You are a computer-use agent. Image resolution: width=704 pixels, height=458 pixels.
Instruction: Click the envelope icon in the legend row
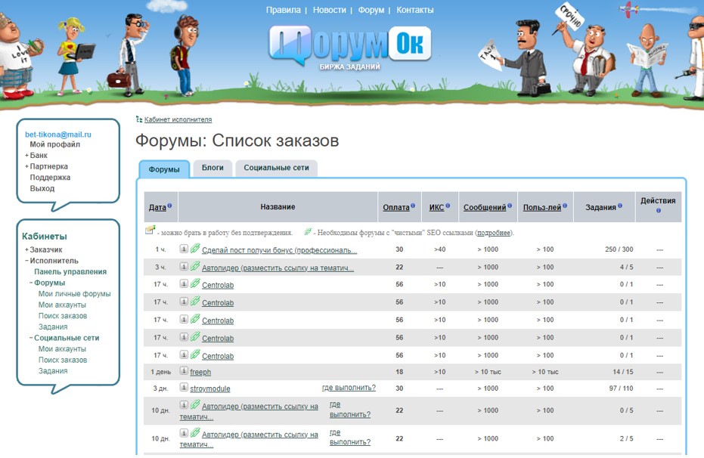[x=150, y=231]
